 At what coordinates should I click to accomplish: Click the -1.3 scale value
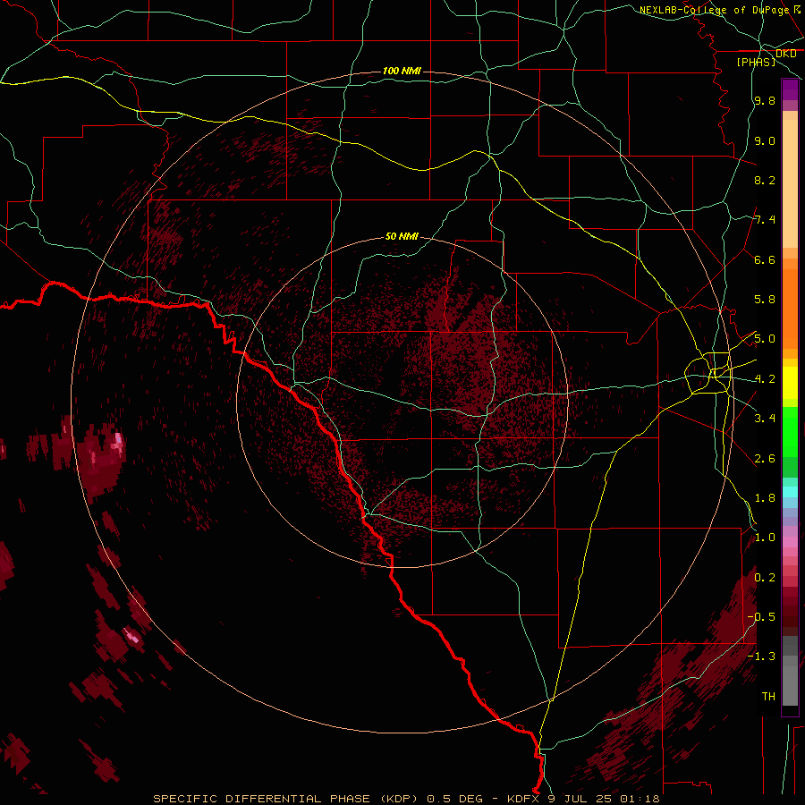[761, 657]
